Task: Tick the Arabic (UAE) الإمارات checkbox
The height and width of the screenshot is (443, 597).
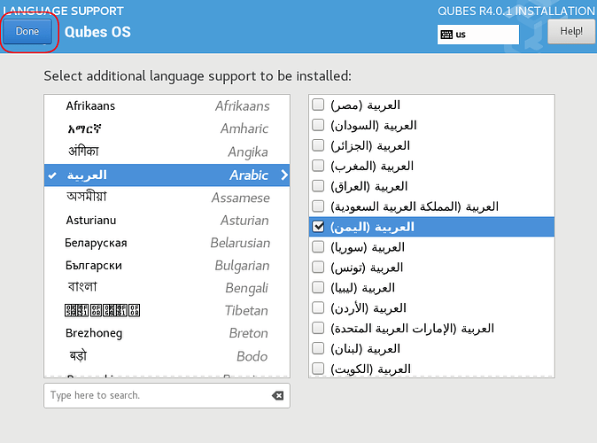Action: (318, 328)
